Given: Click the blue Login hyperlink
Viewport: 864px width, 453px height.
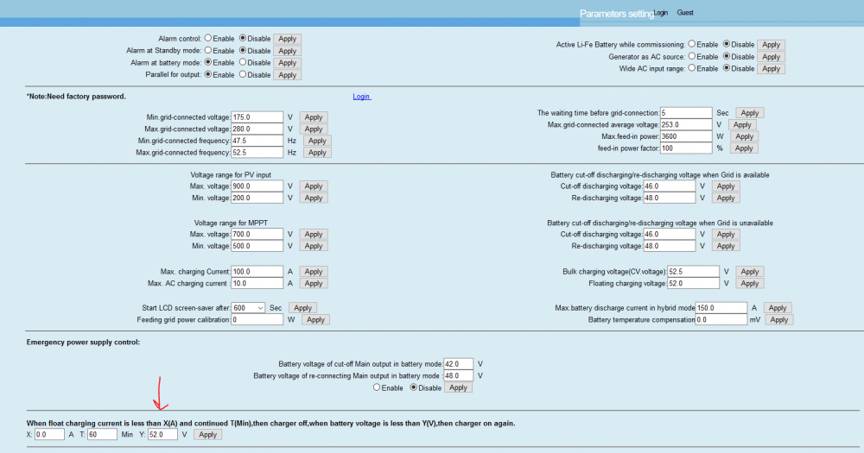Looking at the screenshot, I should 361,97.
